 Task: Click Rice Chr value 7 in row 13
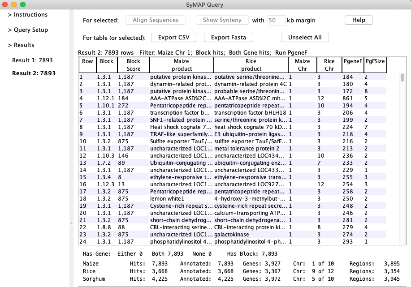tap(329, 163)
